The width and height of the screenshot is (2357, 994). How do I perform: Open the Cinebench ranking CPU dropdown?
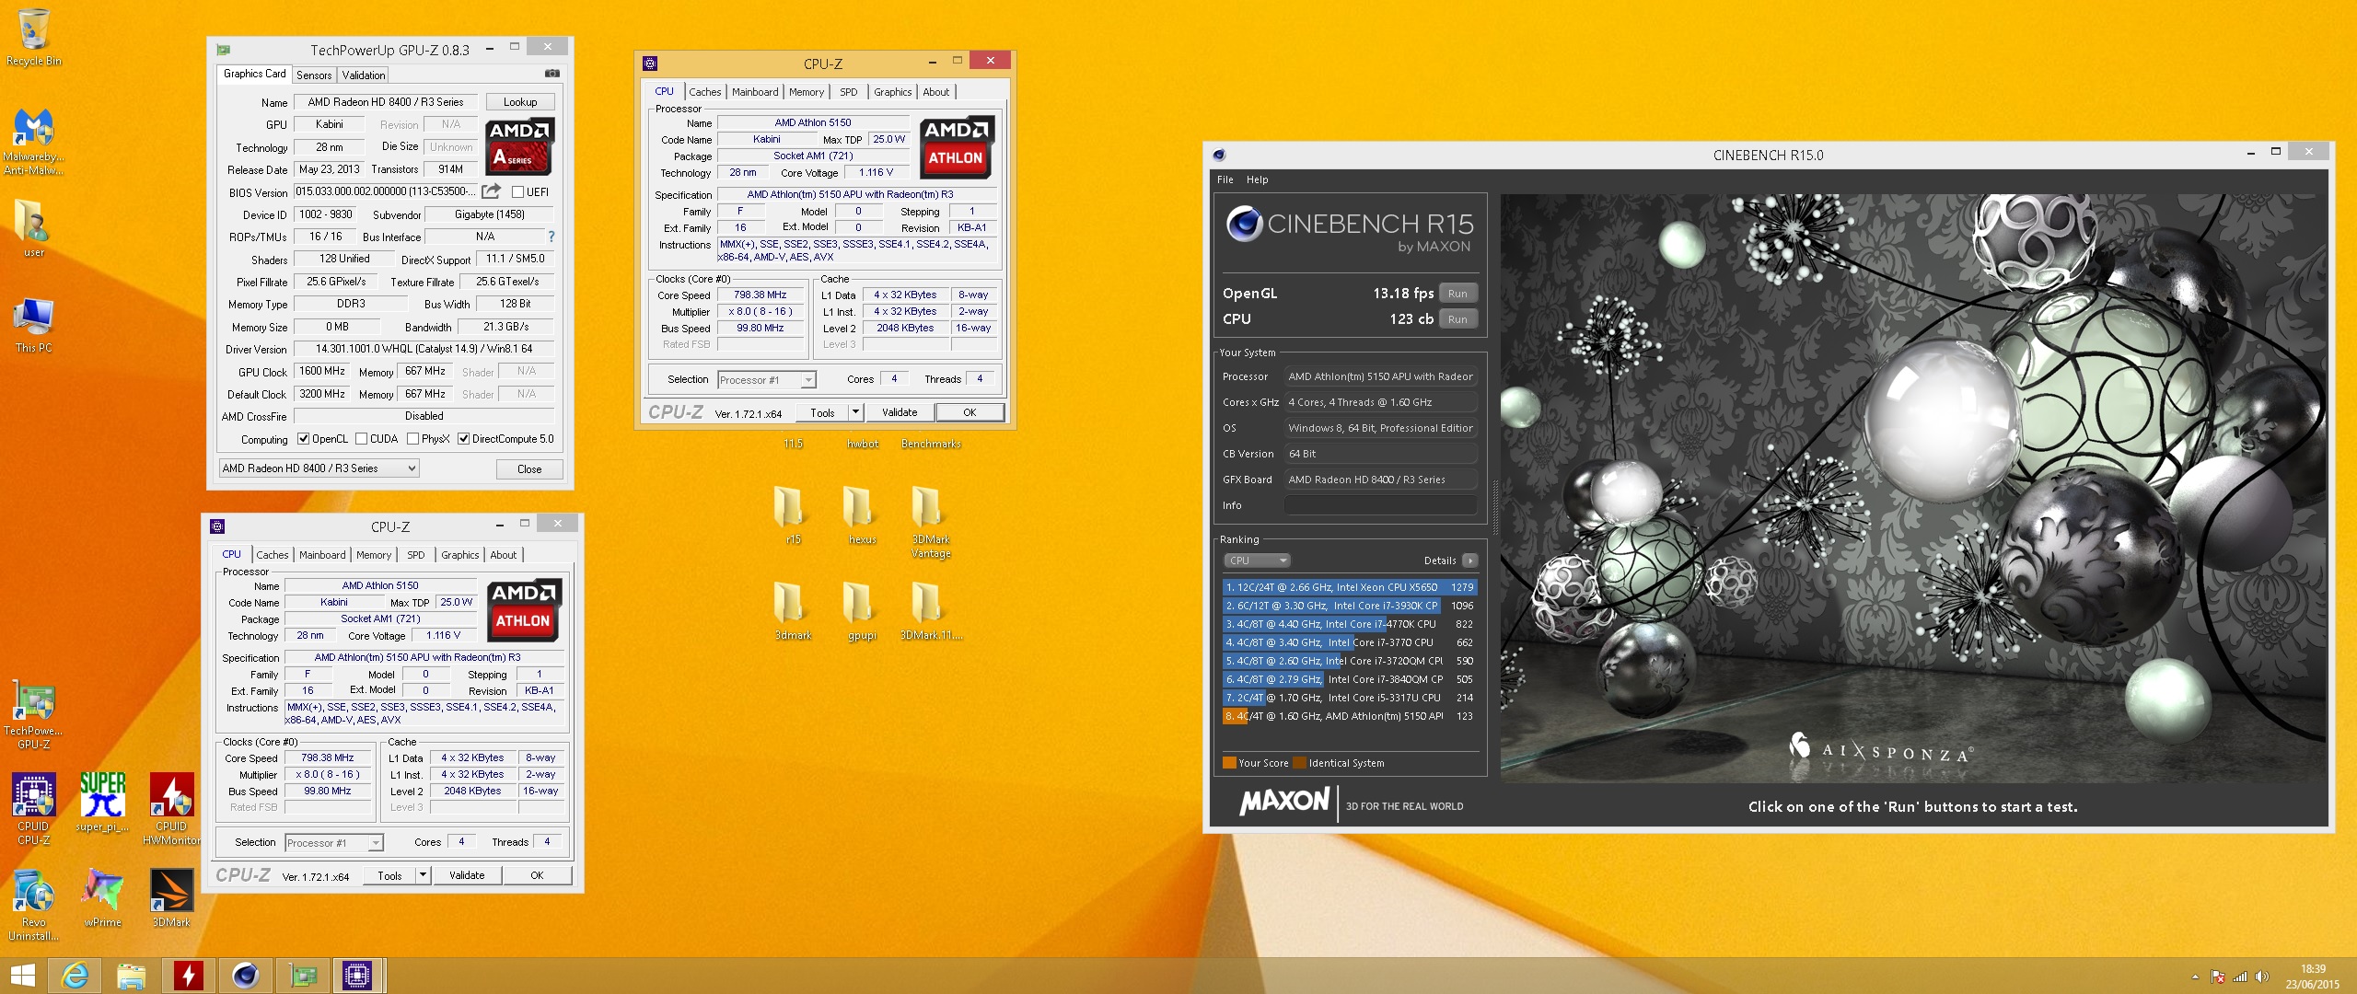1257,561
